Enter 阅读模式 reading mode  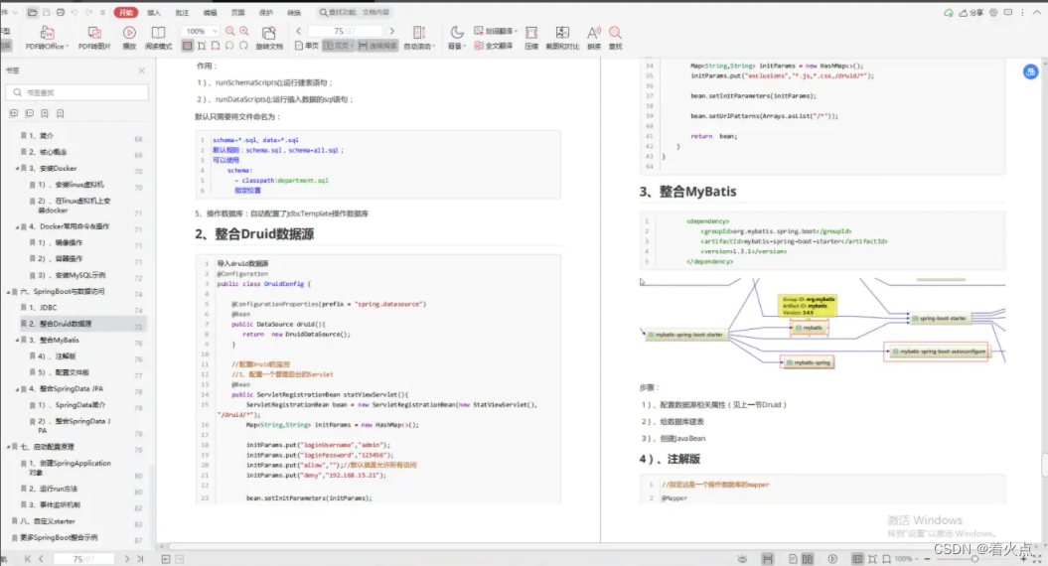click(x=158, y=38)
